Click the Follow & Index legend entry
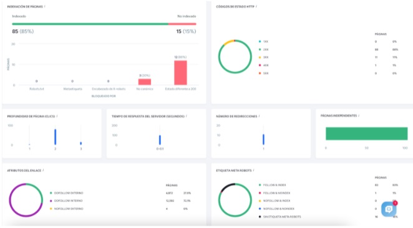The width and height of the screenshot is (413, 228). [273, 185]
